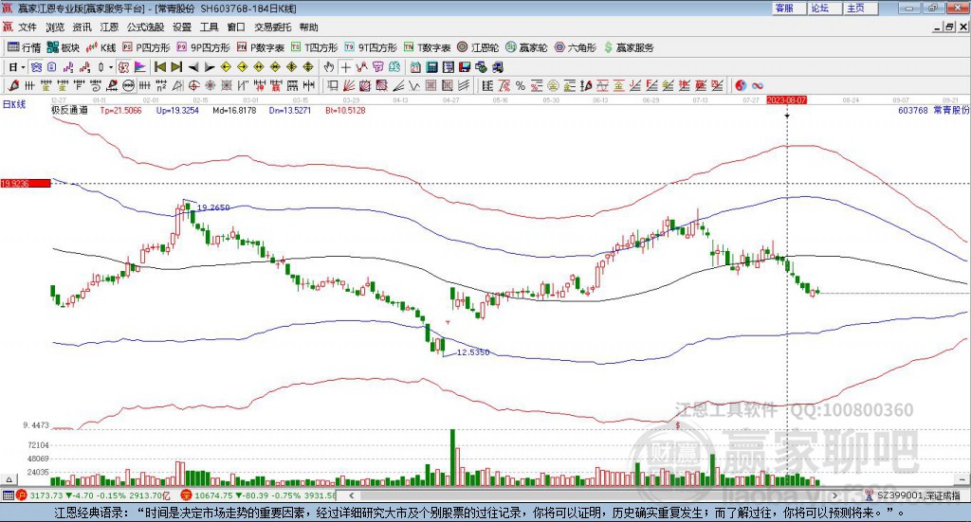Open the 设置 menu

[182, 27]
